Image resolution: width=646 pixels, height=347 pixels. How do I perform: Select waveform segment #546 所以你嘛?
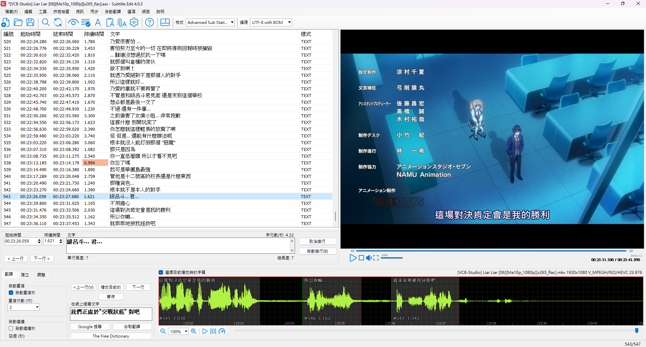[x=331, y=301]
